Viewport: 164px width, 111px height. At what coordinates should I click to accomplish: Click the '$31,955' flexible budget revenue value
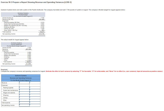tap(42, 19)
